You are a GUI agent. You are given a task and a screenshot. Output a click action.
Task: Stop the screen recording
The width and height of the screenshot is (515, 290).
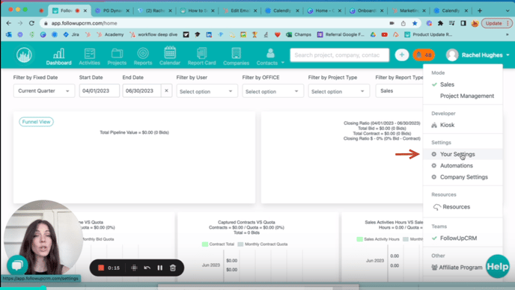tap(101, 268)
